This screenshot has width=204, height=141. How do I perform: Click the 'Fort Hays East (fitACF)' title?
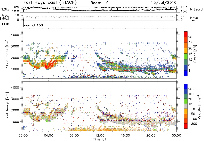point(50,2)
